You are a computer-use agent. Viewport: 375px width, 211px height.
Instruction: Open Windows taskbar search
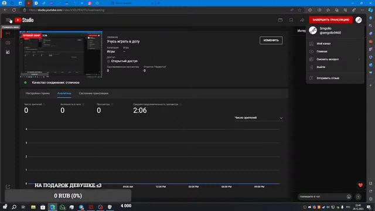pyautogui.click(x=14, y=207)
